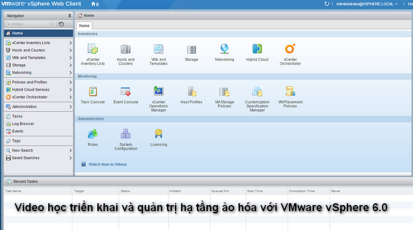Sort by Task Name column header
The height and width of the screenshot is (230, 413).
[13, 191]
